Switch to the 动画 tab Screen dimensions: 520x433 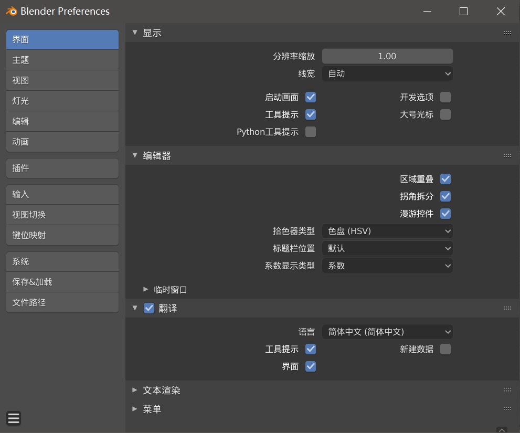coord(62,142)
